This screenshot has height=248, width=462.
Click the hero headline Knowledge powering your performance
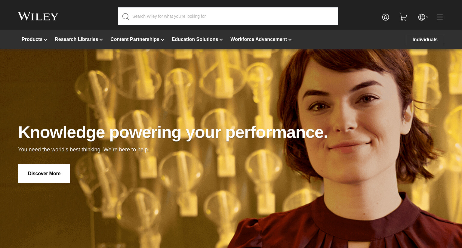coord(173,132)
